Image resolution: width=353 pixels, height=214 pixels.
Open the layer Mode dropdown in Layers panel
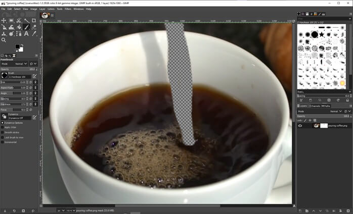coord(320,111)
